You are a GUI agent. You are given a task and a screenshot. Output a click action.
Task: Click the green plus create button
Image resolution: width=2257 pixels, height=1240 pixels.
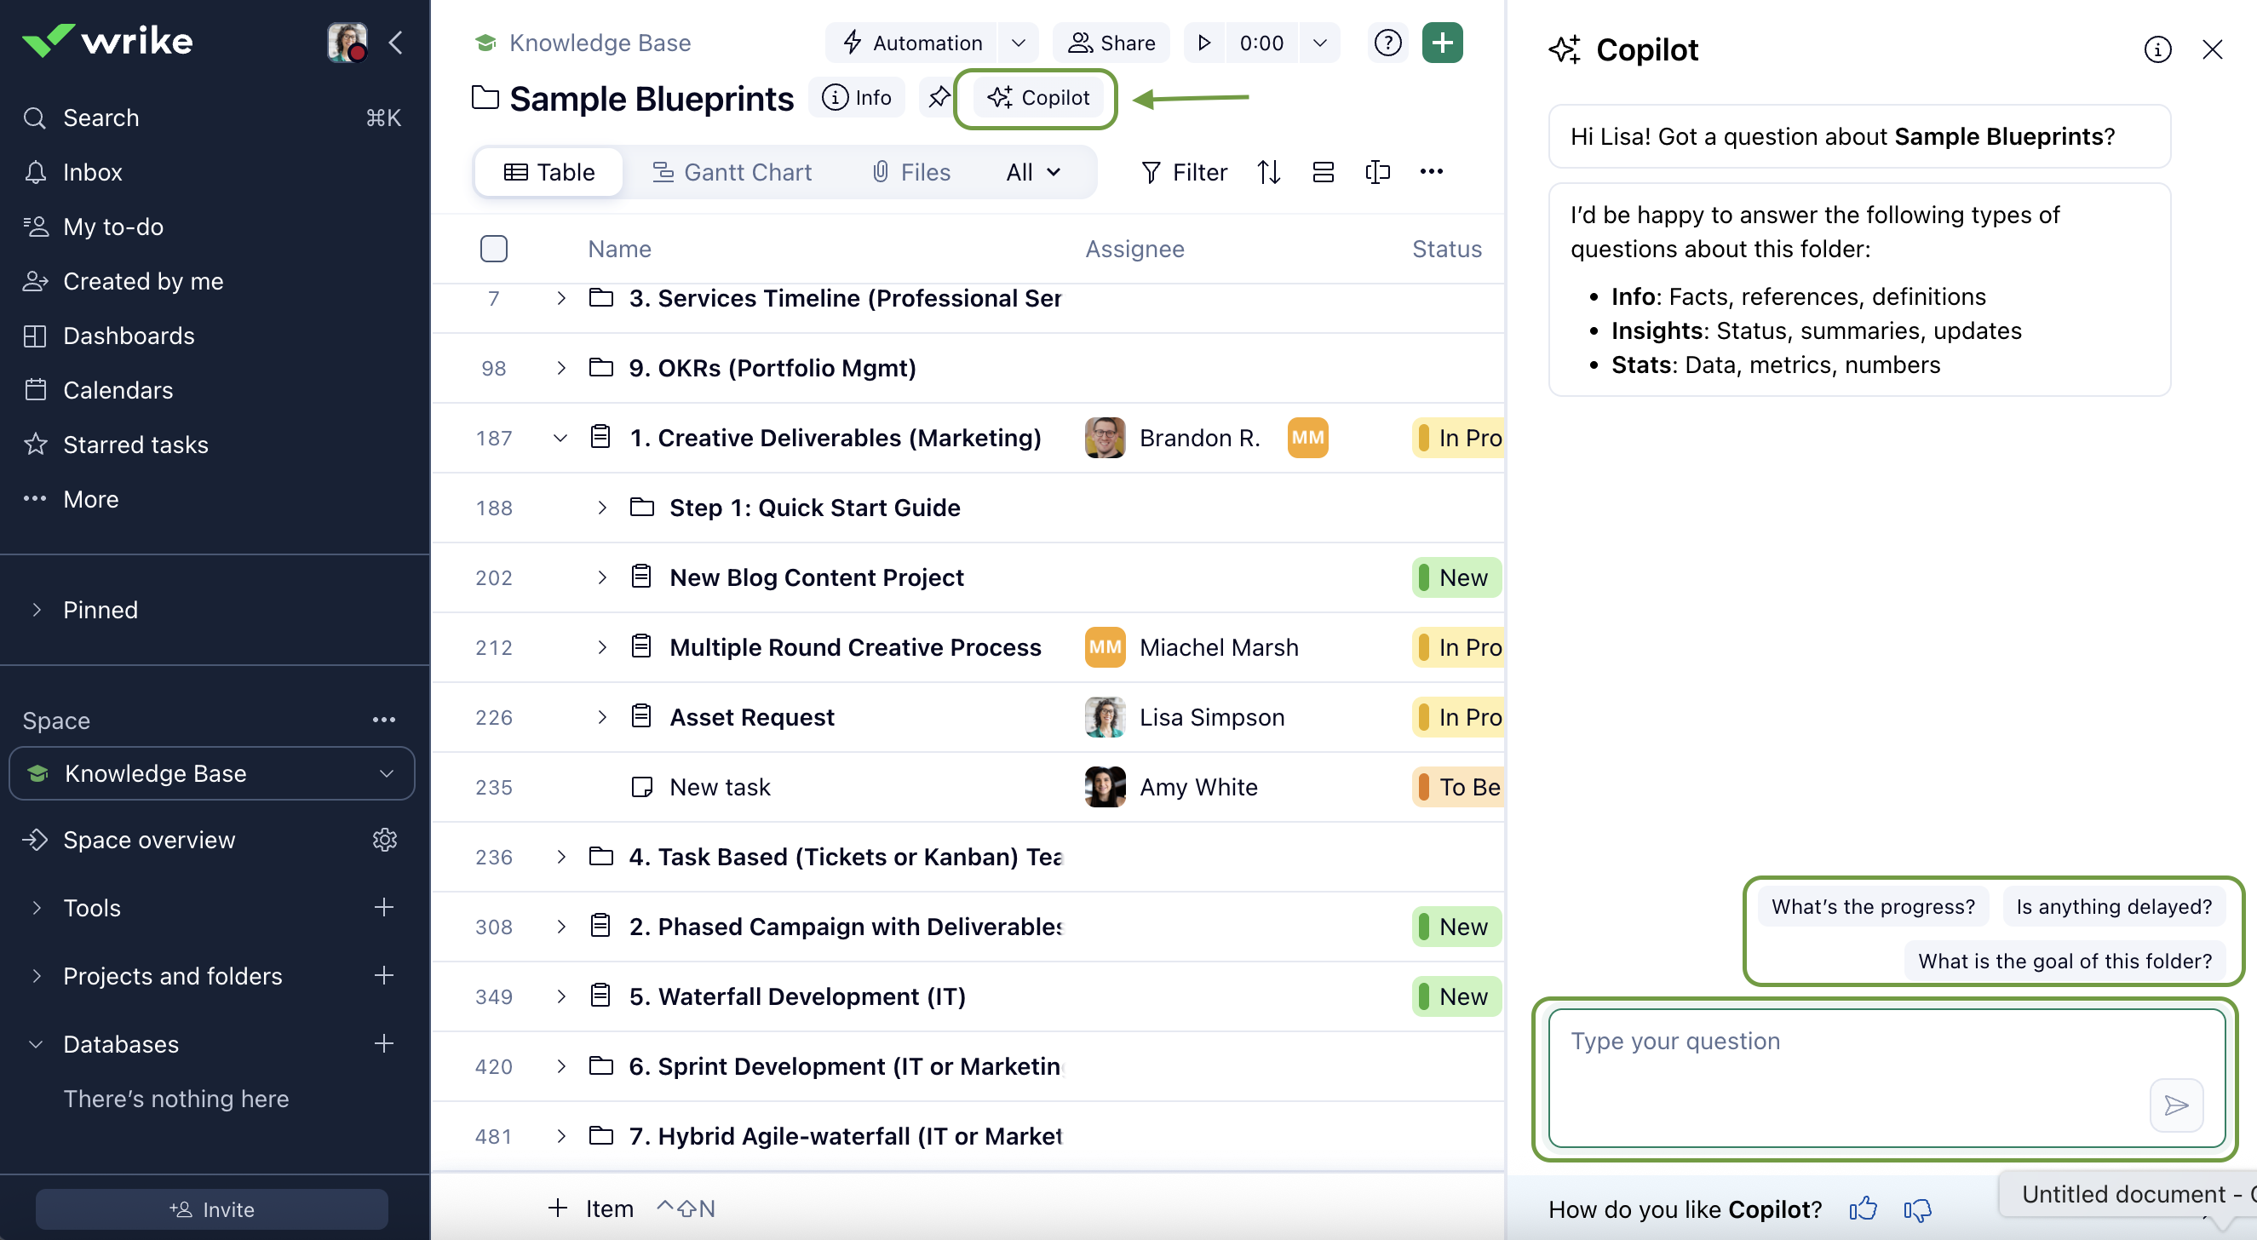(1441, 42)
